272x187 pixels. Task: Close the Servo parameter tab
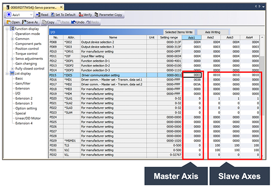click(61, 7)
